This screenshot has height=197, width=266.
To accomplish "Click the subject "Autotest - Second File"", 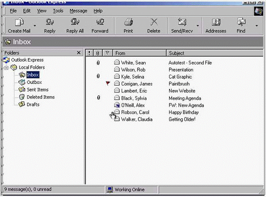I will click(x=190, y=63).
